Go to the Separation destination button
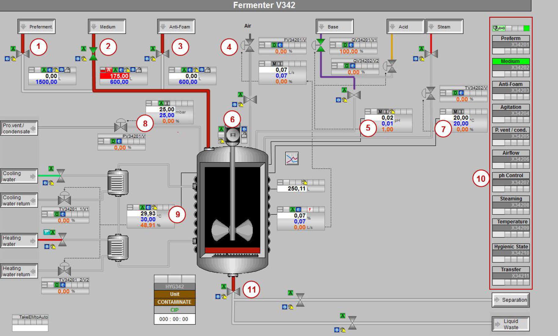 [511, 300]
